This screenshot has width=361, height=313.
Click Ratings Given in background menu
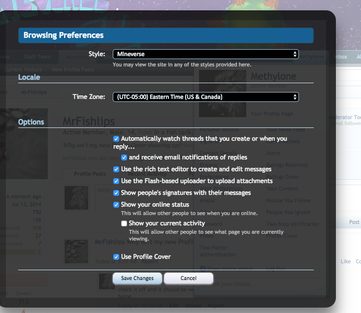pos(283,177)
